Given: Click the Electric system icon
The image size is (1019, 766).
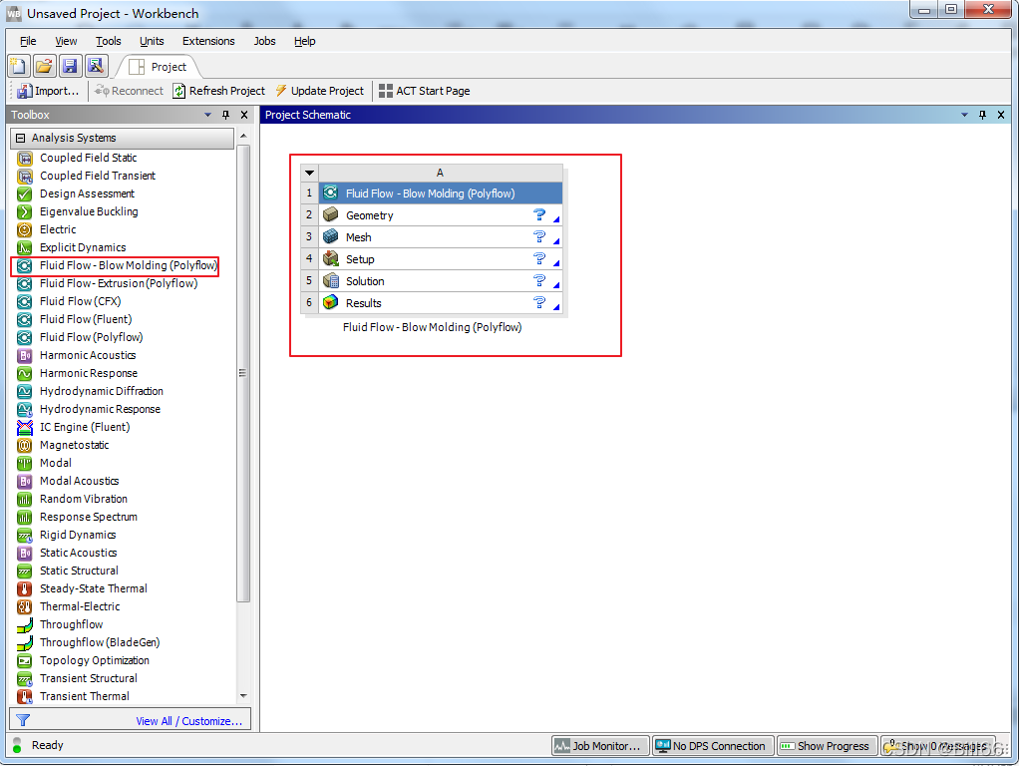Looking at the screenshot, I should click(x=24, y=229).
